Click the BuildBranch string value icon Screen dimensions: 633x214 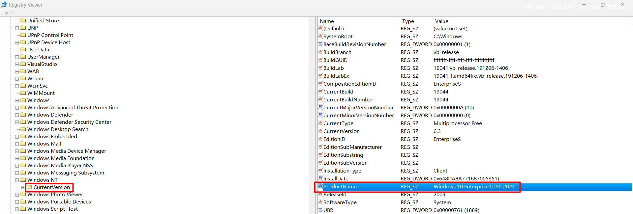pyautogui.click(x=320, y=52)
